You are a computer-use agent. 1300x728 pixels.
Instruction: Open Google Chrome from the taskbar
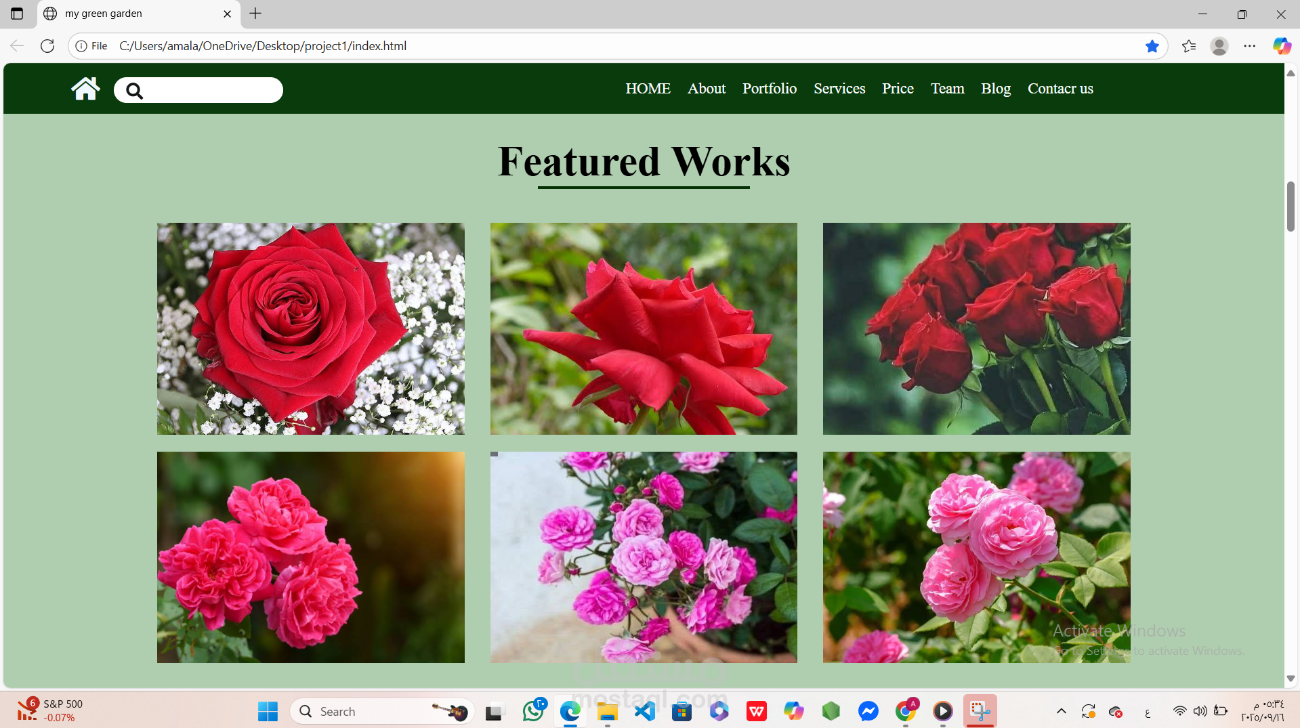click(x=906, y=711)
